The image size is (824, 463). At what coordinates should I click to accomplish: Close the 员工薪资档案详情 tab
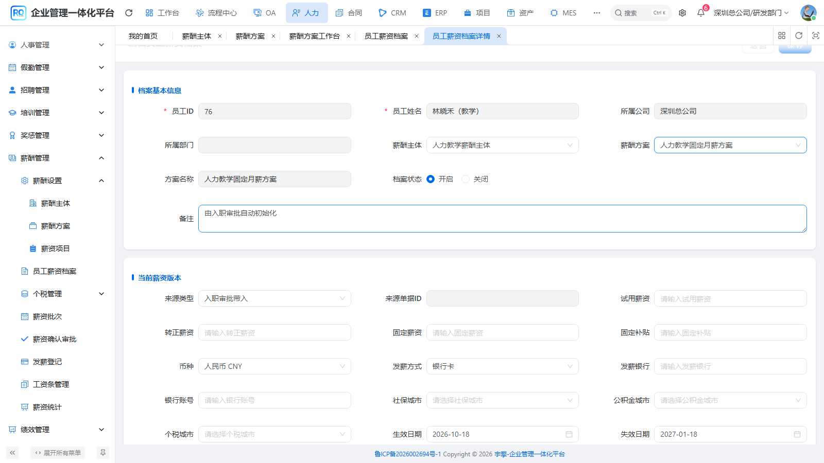499,36
